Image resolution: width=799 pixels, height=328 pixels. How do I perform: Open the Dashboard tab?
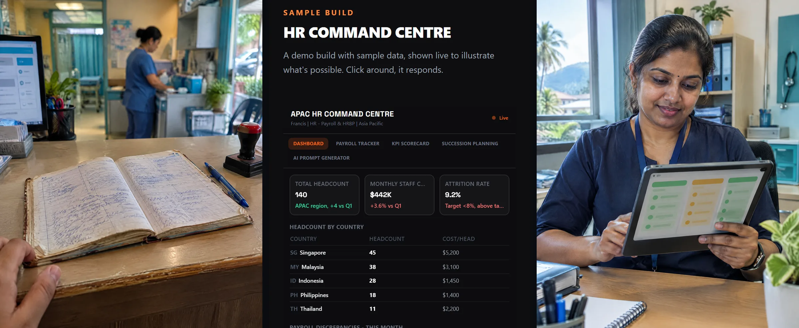308,144
